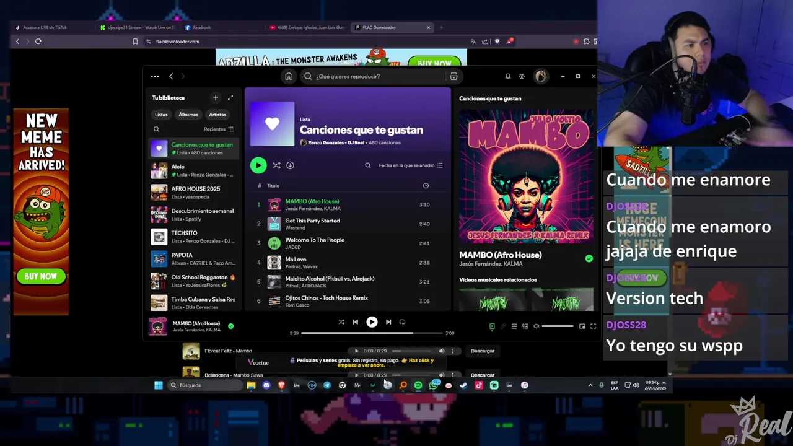The height and width of the screenshot is (446, 793).
Task: Open the Spotify profile avatar menu
Action: tap(541, 76)
